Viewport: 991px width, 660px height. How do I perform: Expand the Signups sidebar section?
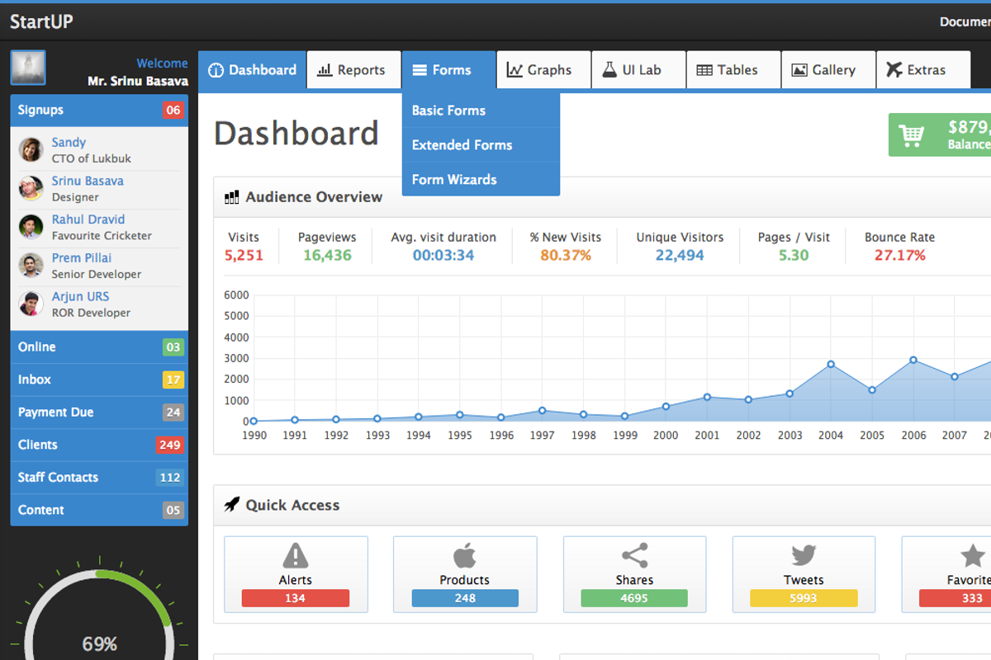(99, 111)
